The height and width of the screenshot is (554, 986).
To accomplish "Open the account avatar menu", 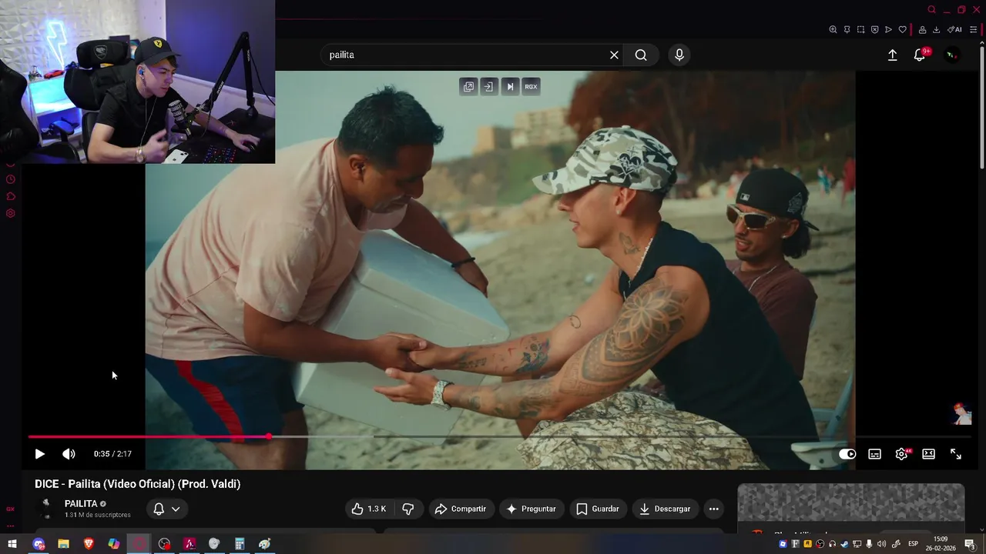I will tap(952, 55).
